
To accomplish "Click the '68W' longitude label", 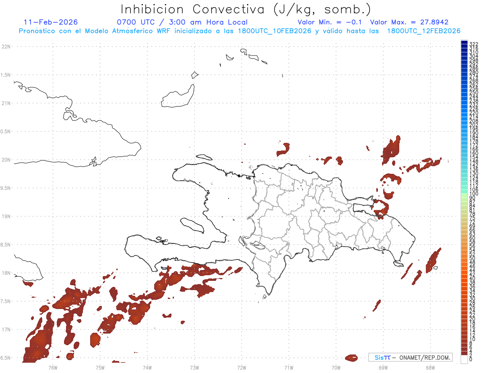I will point(430,367).
